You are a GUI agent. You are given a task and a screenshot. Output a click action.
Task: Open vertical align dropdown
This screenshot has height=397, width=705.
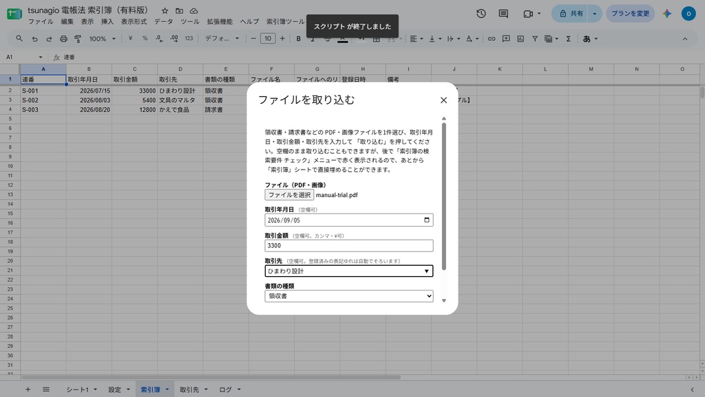[435, 38]
